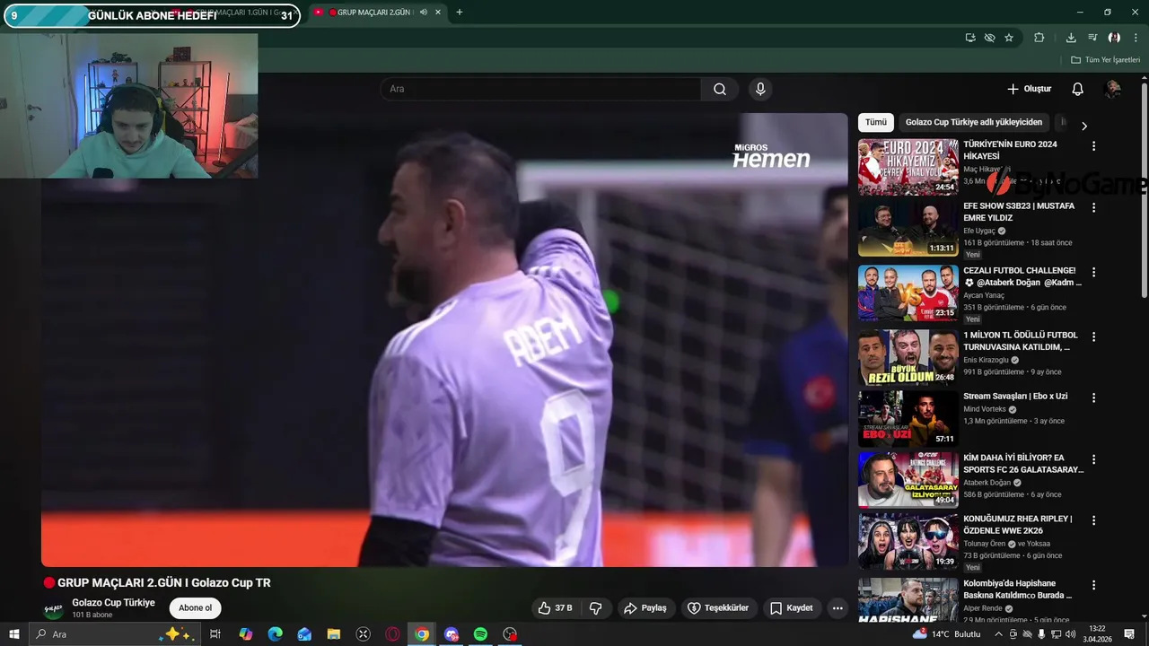Click Oluştur create button
The height and width of the screenshot is (646, 1149).
coord(1029,89)
